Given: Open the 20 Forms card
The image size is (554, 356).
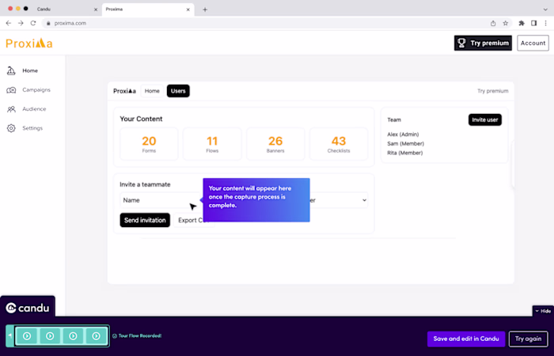Looking at the screenshot, I should click(x=149, y=144).
